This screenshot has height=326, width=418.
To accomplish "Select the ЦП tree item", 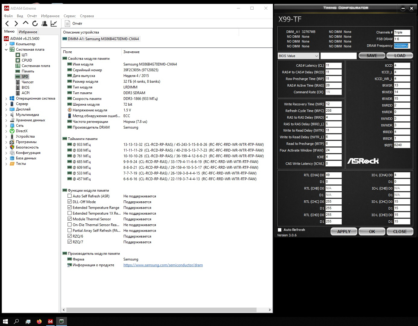I will [x=24, y=55].
